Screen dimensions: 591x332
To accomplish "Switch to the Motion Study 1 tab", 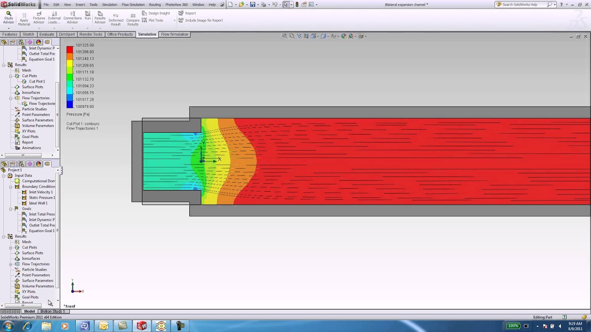I will click(x=52, y=311).
